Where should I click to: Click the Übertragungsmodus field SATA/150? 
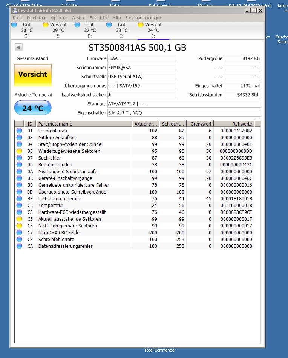141,86
